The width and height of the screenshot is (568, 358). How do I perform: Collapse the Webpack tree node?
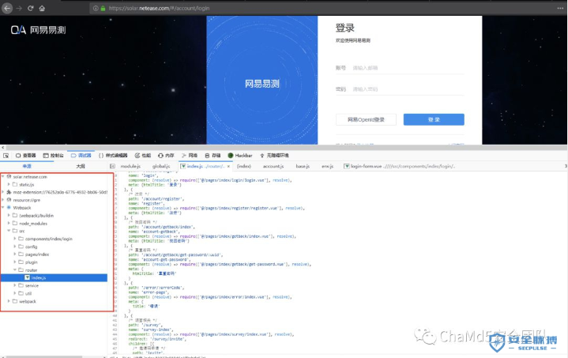point(3,208)
